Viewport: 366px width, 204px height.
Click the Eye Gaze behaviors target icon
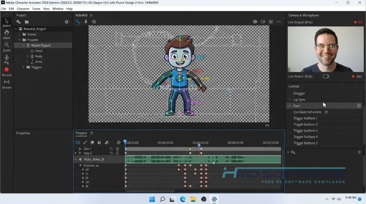click(x=326, y=112)
